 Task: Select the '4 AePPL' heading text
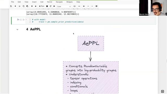point(33,29)
